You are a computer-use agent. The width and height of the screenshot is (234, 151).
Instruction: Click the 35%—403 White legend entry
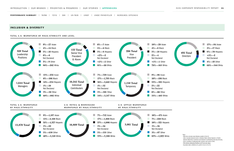tap(159, 96)
